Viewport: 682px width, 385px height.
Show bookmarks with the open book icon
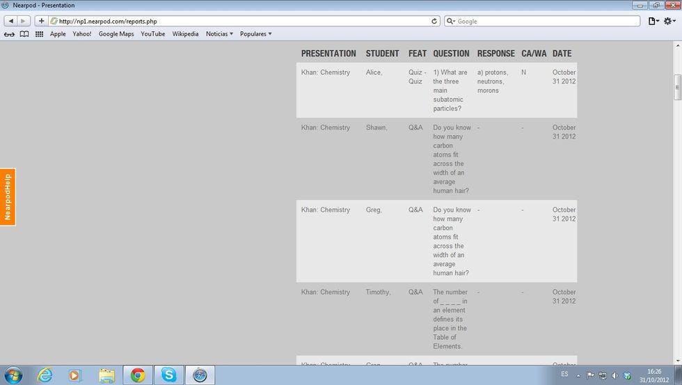tap(24, 34)
